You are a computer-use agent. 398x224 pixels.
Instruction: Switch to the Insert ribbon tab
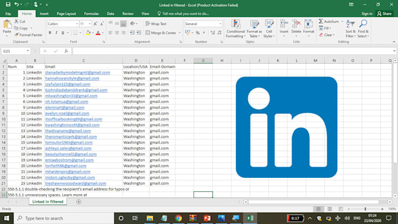click(x=44, y=13)
